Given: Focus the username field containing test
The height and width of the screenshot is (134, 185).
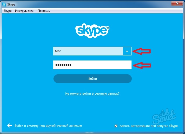Looking at the screenshot, I should 88,51.
